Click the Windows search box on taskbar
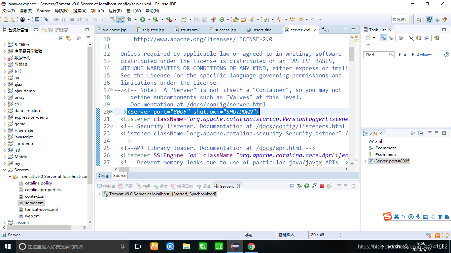 [72, 246]
